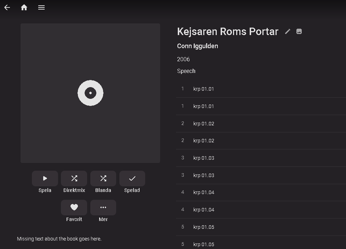Screen dimensions: 346x249
Task: Toggle the Favorit heart
Action: tap(74, 208)
